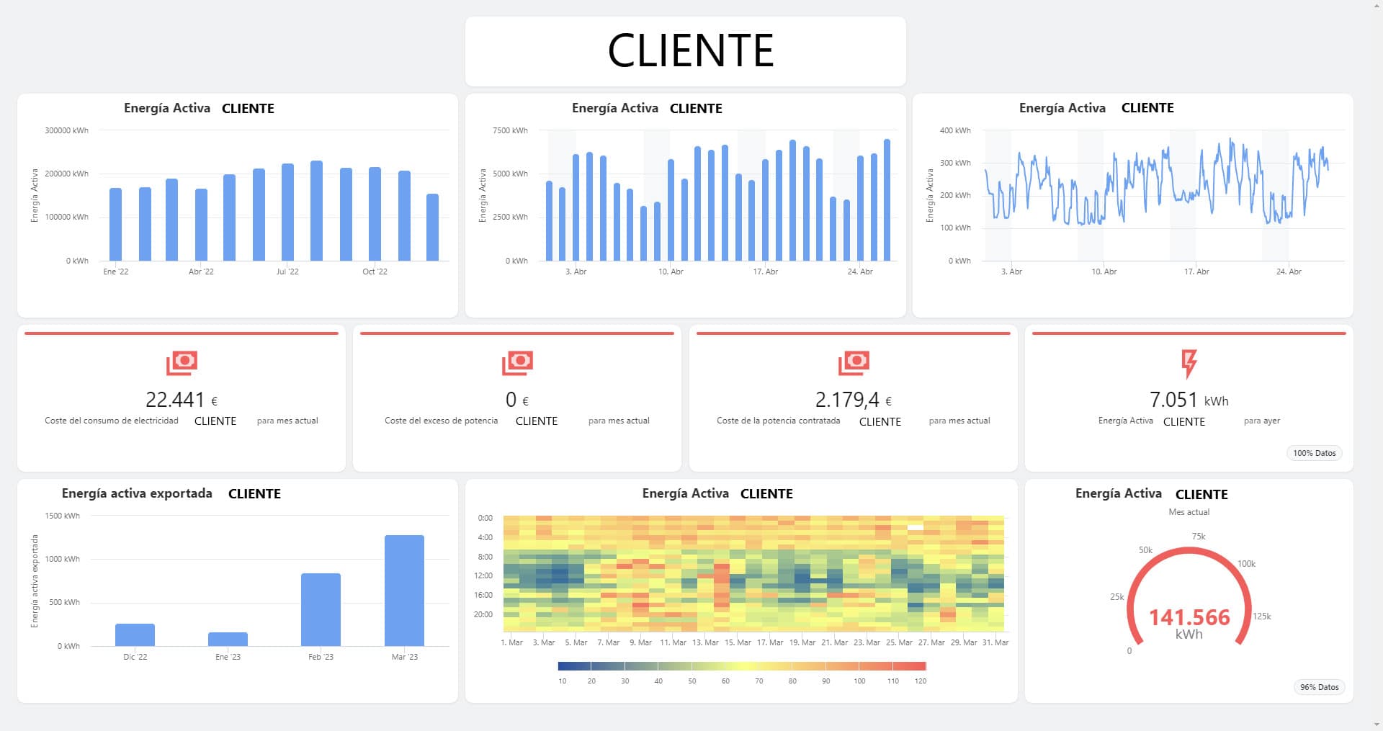This screenshot has width=1383, height=731.
Task: Click the hourly line chart near 17. Abr
Action: [x=1196, y=193]
